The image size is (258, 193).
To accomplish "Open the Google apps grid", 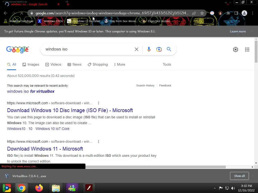I will tap(247, 50).
